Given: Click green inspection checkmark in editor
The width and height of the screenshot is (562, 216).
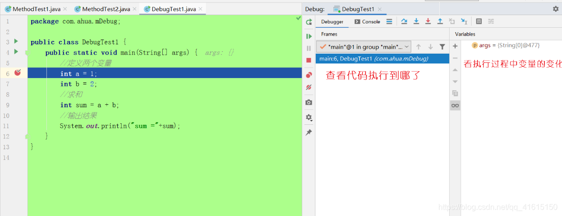Looking at the screenshot, I should (298, 18).
